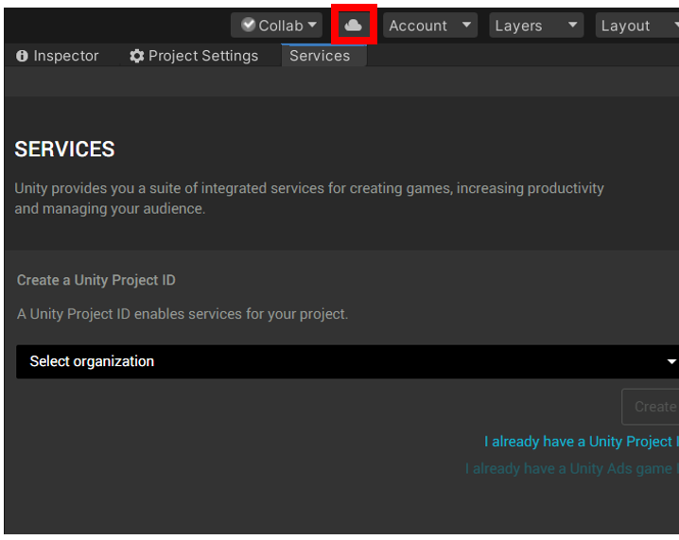The width and height of the screenshot is (679, 540).
Task: Click "I already have a Unity Project" link
Action: [x=582, y=442]
